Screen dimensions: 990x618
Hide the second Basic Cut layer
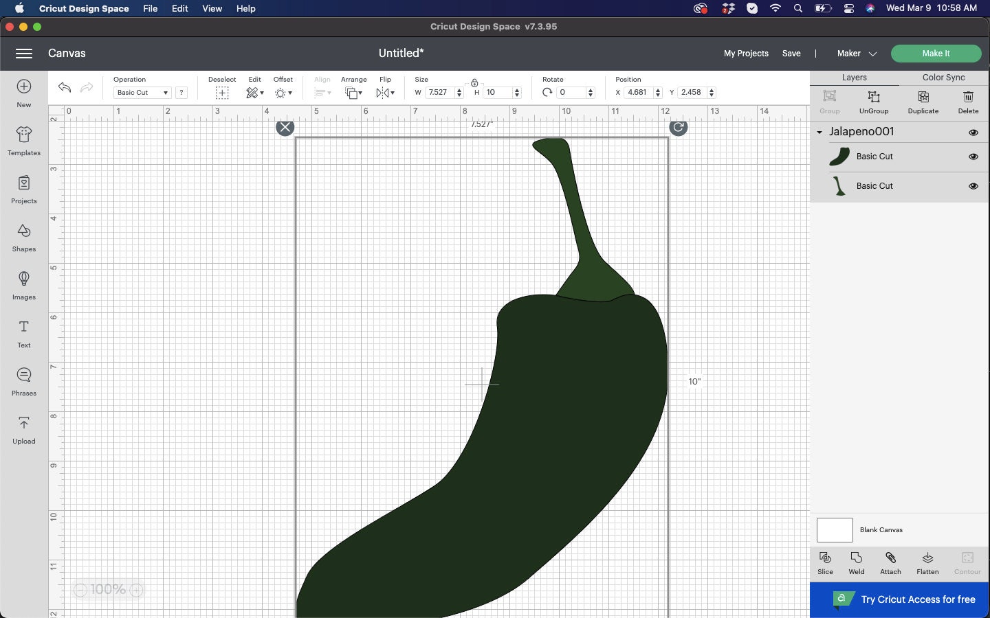tap(973, 186)
